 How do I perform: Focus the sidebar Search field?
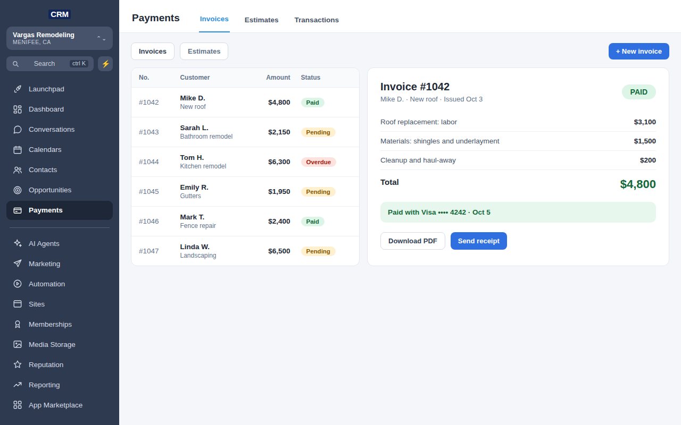pos(50,64)
